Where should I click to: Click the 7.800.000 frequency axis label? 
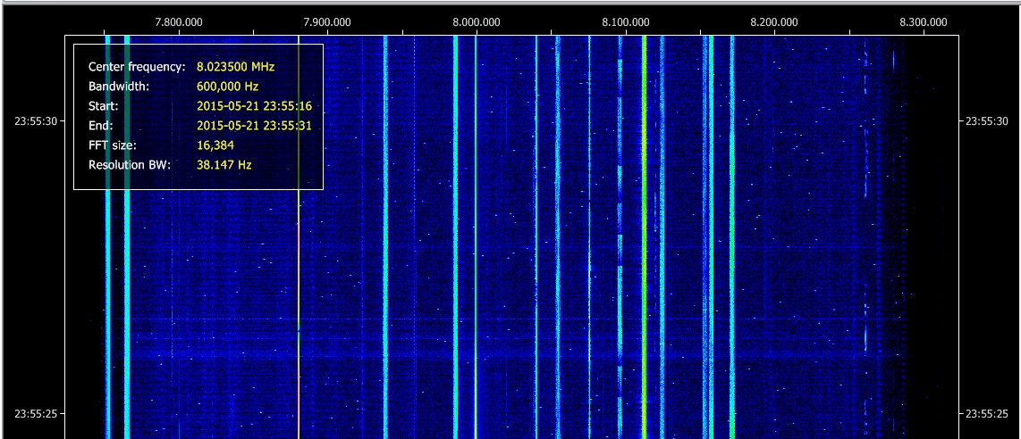coord(179,22)
